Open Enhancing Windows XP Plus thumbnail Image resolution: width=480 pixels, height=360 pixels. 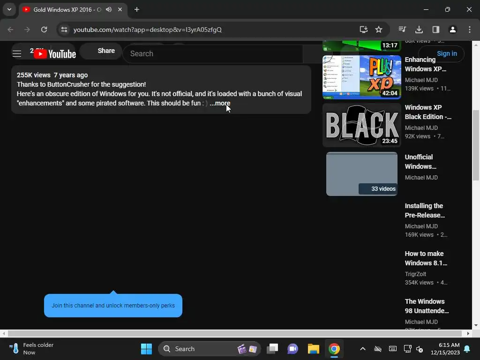click(x=362, y=77)
